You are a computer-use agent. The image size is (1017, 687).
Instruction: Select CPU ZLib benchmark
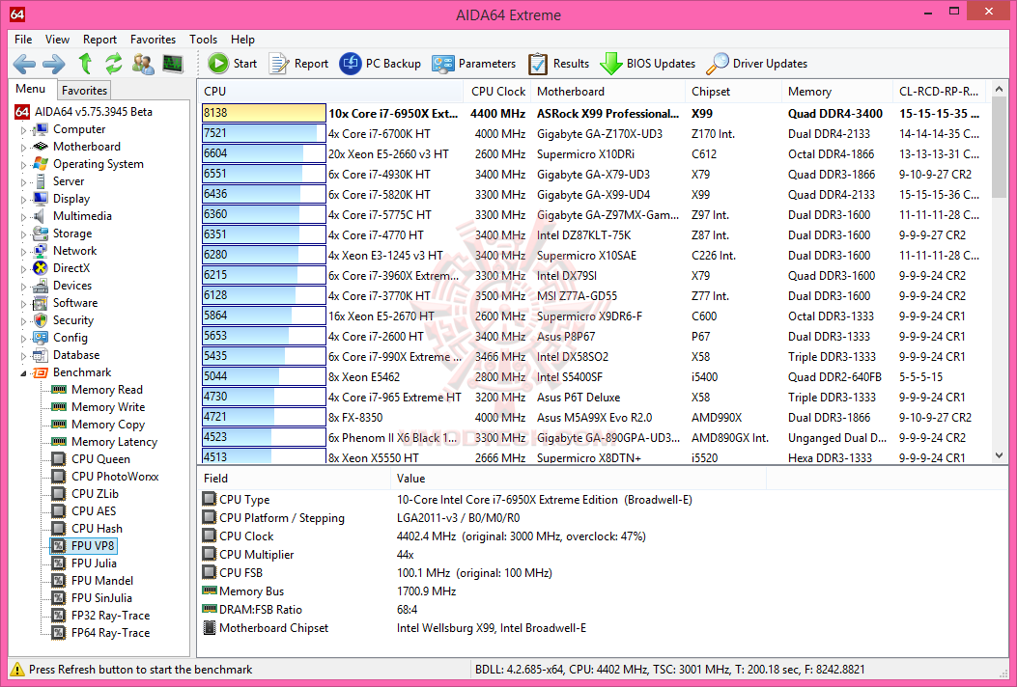point(95,494)
